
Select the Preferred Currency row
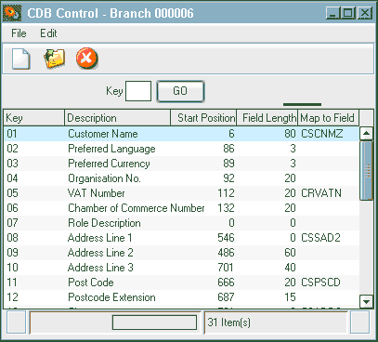(181, 164)
